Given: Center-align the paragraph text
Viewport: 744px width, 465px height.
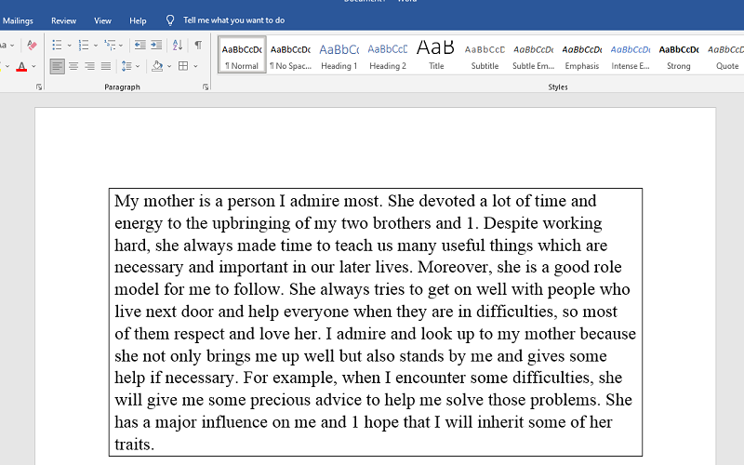Looking at the screenshot, I should point(73,66).
